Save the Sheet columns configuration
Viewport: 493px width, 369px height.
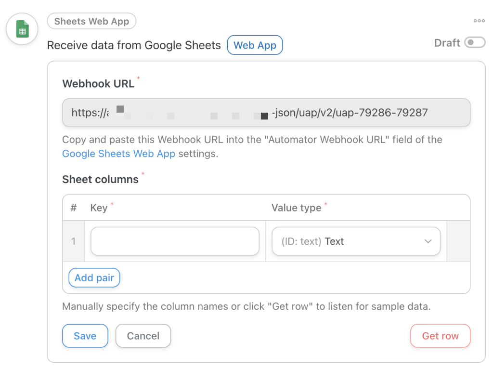[x=85, y=336]
